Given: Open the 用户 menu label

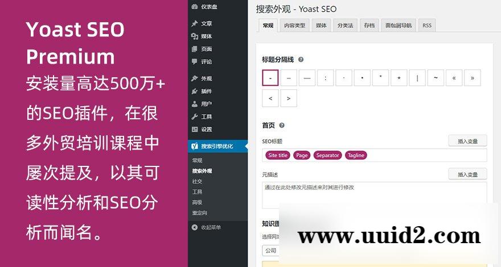Looking at the screenshot, I should (207, 104).
